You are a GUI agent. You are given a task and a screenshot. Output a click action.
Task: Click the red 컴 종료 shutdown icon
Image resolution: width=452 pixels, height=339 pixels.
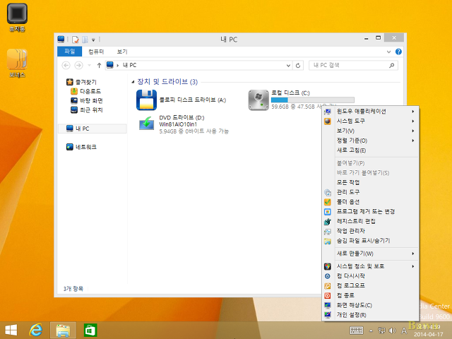point(328,296)
